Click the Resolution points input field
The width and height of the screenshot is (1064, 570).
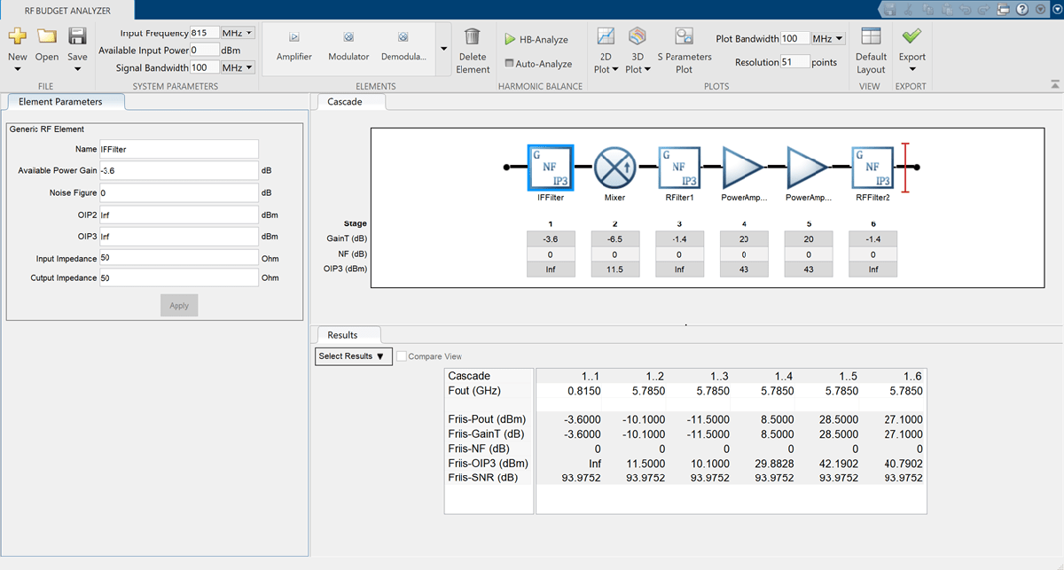coord(794,62)
